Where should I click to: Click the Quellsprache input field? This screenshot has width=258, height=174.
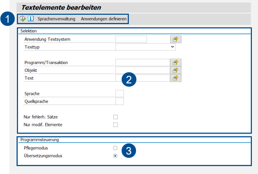click(x=119, y=101)
